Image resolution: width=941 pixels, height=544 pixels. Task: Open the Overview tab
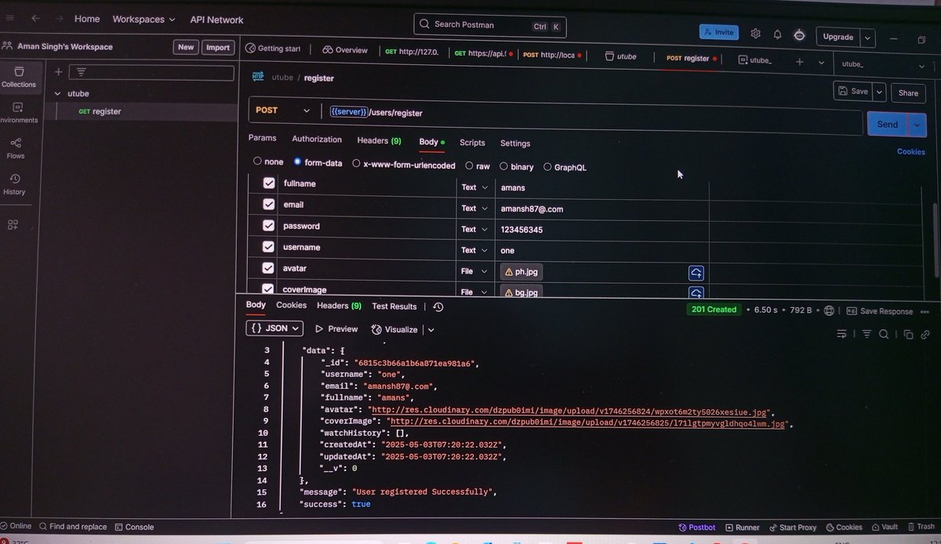coord(344,50)
